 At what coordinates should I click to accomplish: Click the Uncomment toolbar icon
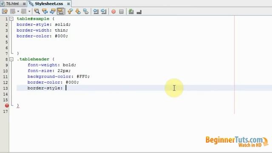pyautogui.click(x=139, y=12)
